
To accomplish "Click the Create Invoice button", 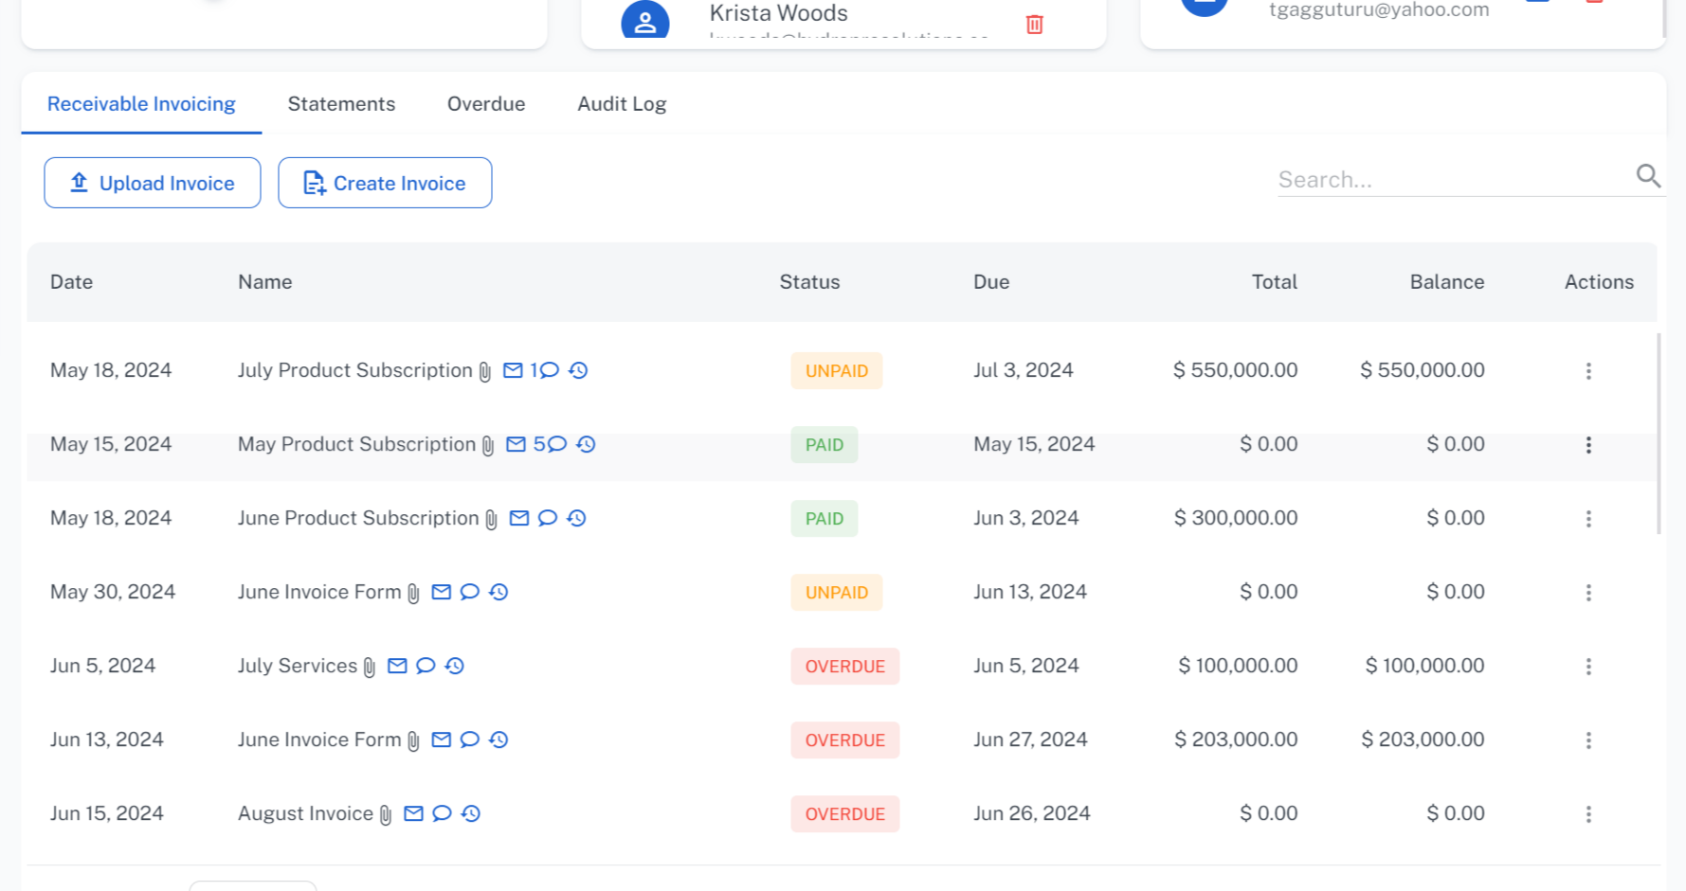I will [x=385, y=183].
